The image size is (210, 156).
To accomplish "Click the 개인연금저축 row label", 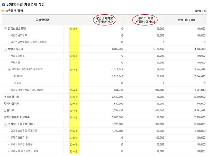I will (x=11, y=97).
